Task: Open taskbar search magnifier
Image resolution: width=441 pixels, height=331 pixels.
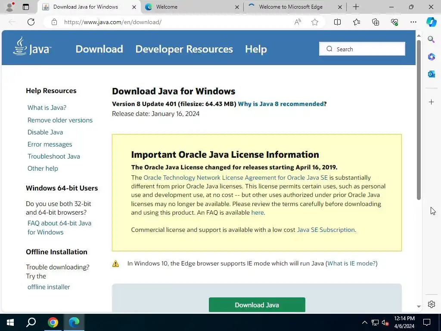Action: pos(31,322)
